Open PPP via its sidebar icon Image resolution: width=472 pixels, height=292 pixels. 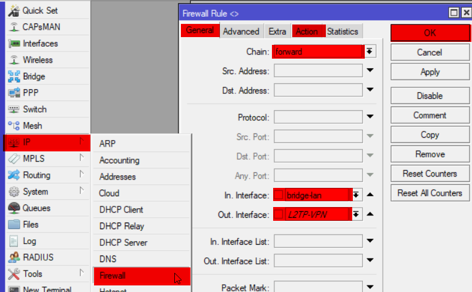13,93
